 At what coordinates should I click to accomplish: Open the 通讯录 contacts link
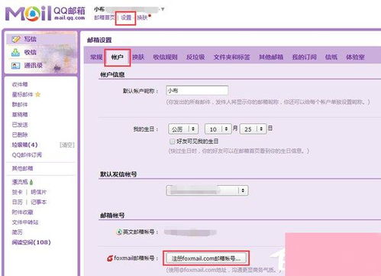point(34,66)
